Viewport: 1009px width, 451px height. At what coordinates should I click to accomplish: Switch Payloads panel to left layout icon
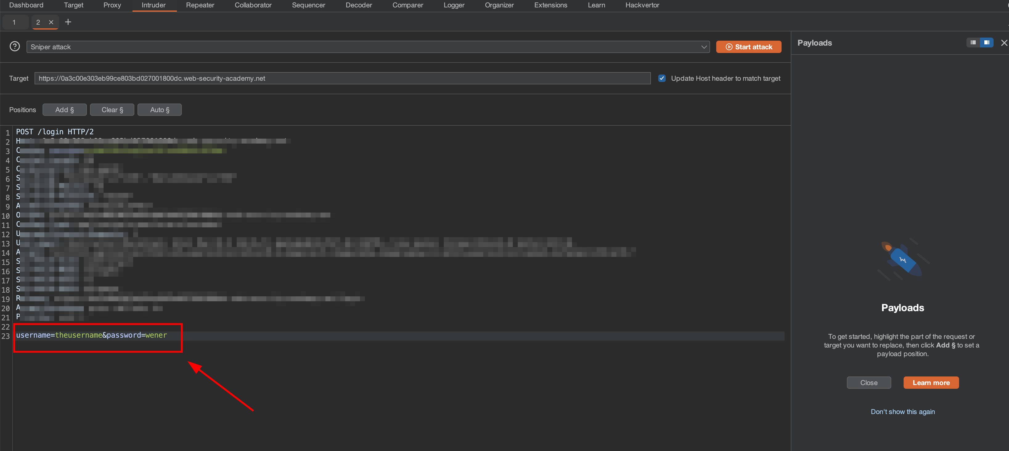pos(973,43)
